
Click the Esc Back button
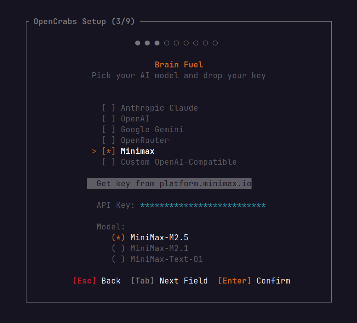point(97,281)
